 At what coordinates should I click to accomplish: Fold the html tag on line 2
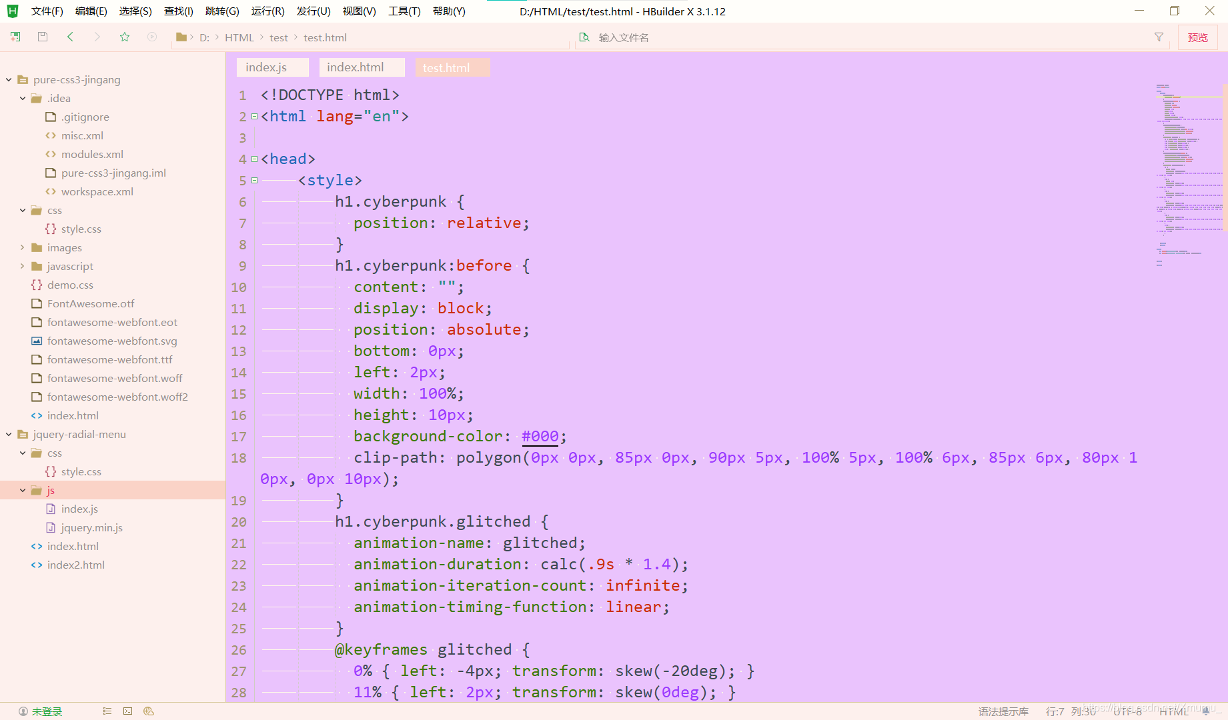(x=254, y=116)
